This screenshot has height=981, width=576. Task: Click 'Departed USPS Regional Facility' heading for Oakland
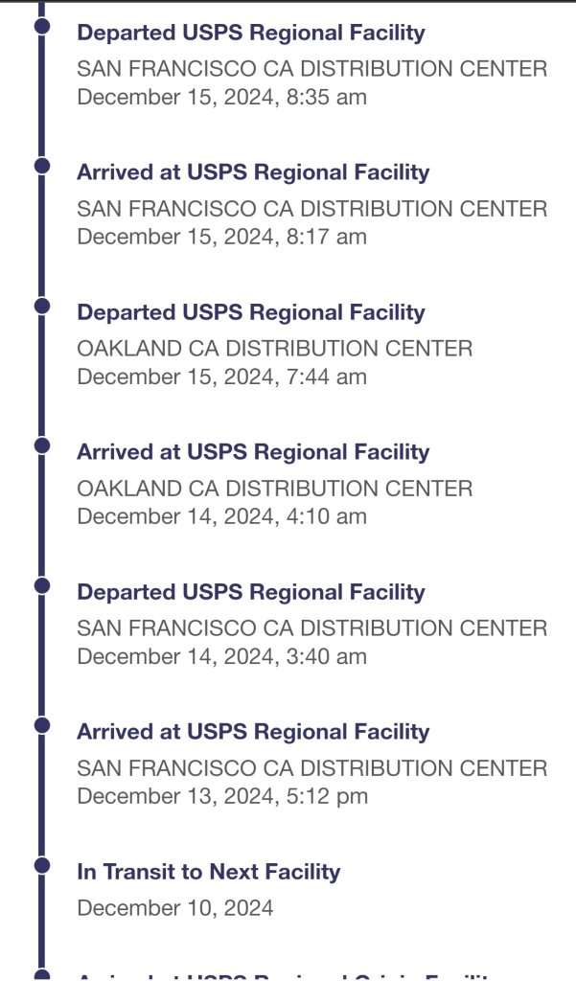[x=250, y=312]
